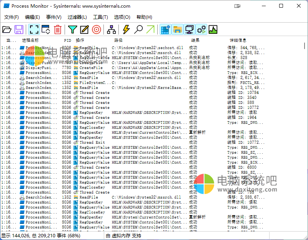Sort by 结果 column header
Viewport: 308px width, 240px height.
click(195, 40)
